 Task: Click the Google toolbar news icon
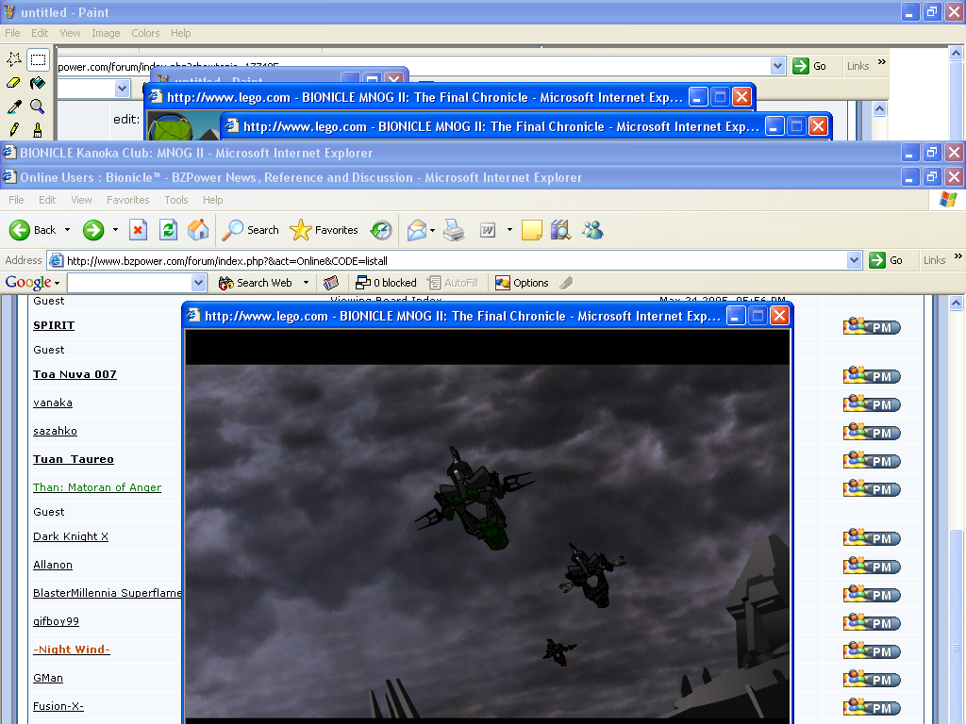[x=331, y=283]
